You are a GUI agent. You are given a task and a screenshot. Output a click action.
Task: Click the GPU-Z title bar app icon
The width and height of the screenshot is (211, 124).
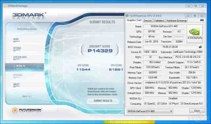(127, 15)
